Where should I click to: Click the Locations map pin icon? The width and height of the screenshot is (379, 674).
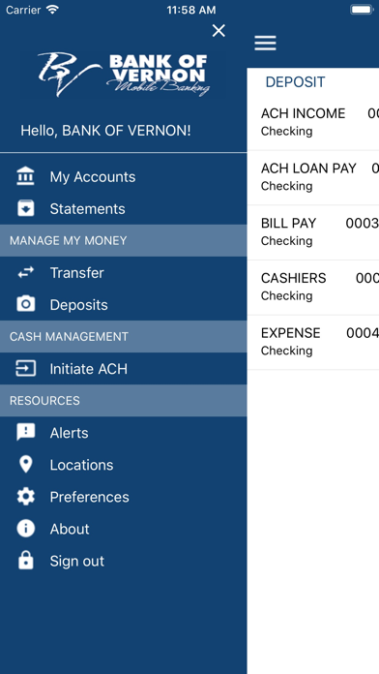26,465
